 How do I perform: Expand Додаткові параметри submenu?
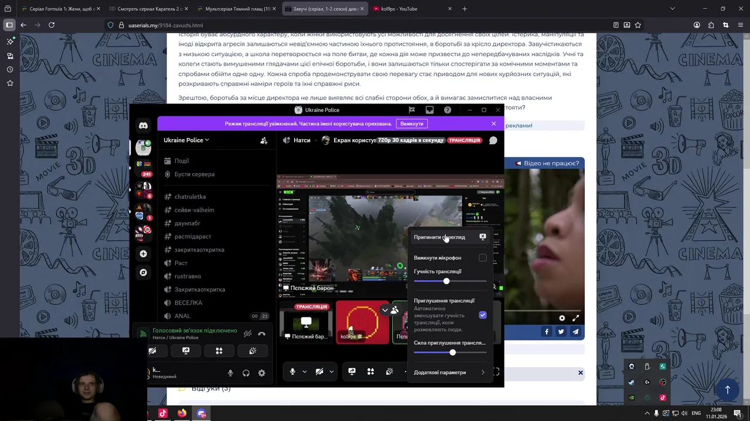click(x=450, y=372)
